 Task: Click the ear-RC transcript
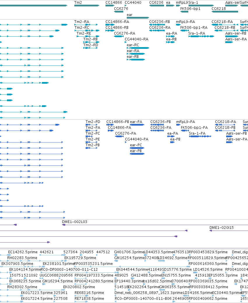(138, 48)
